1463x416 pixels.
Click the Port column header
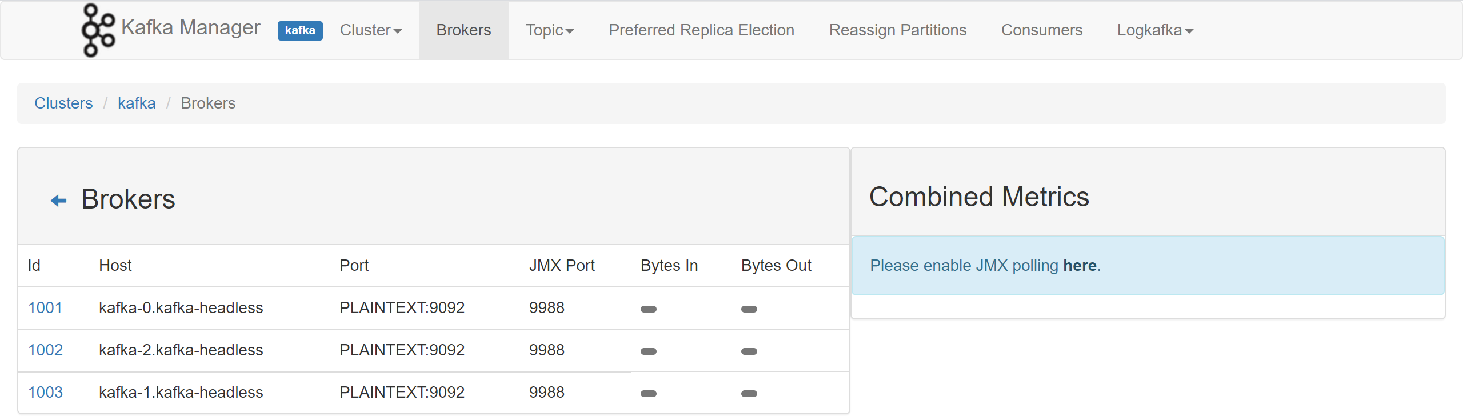pos(354,266)
